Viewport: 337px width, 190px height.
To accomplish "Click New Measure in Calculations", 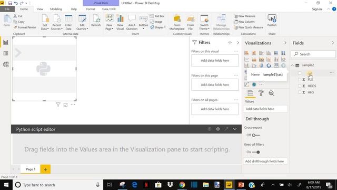I will [x=245, y=16].
